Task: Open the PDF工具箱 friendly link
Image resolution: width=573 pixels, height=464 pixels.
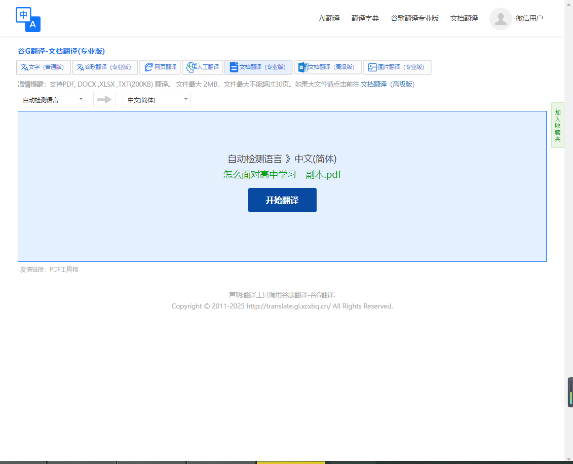Action: coord(64,269)
